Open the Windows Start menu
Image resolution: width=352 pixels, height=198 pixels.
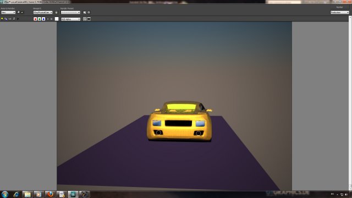[5, 194]
